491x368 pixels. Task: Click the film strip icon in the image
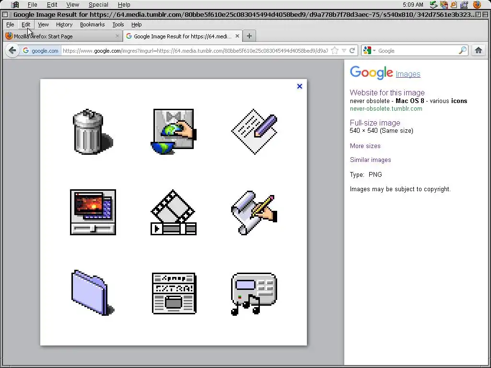pyautogui.click(x=174, y=212)
